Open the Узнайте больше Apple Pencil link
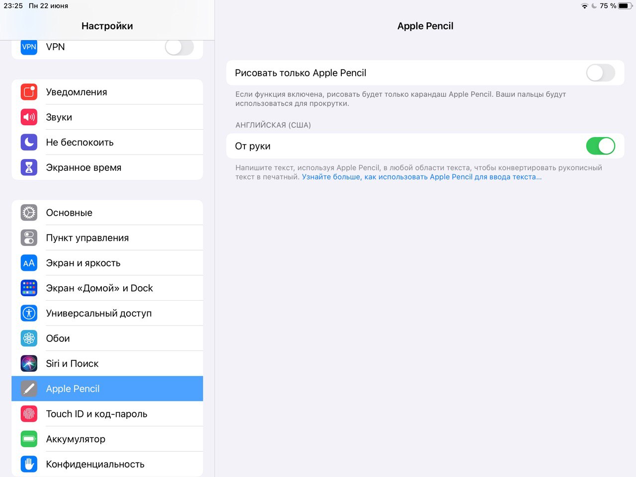This screenshot has height=477, width=636. click(421, 177)
